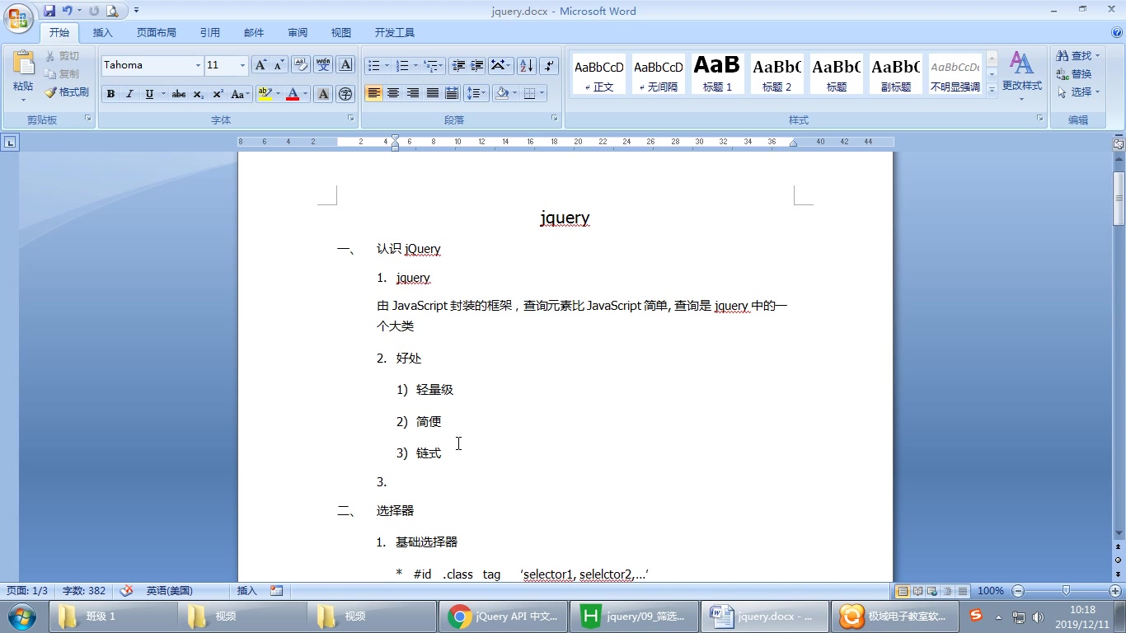
Task: Set paragraph to align left
Action: point(374,93)
